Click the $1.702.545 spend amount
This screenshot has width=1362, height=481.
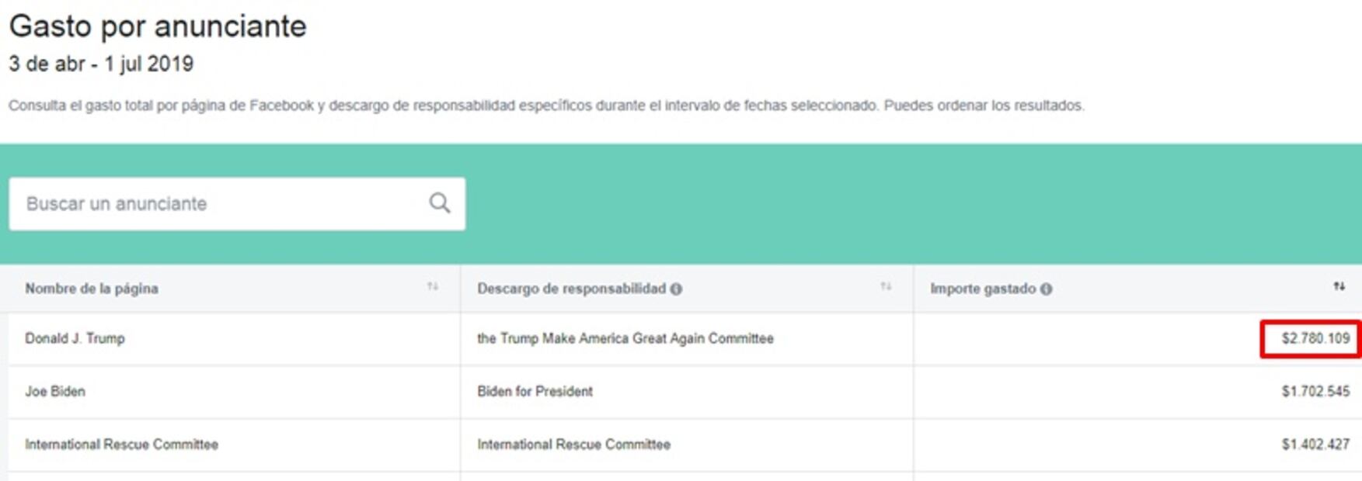pyautogui.click(x=1315, y=391)
